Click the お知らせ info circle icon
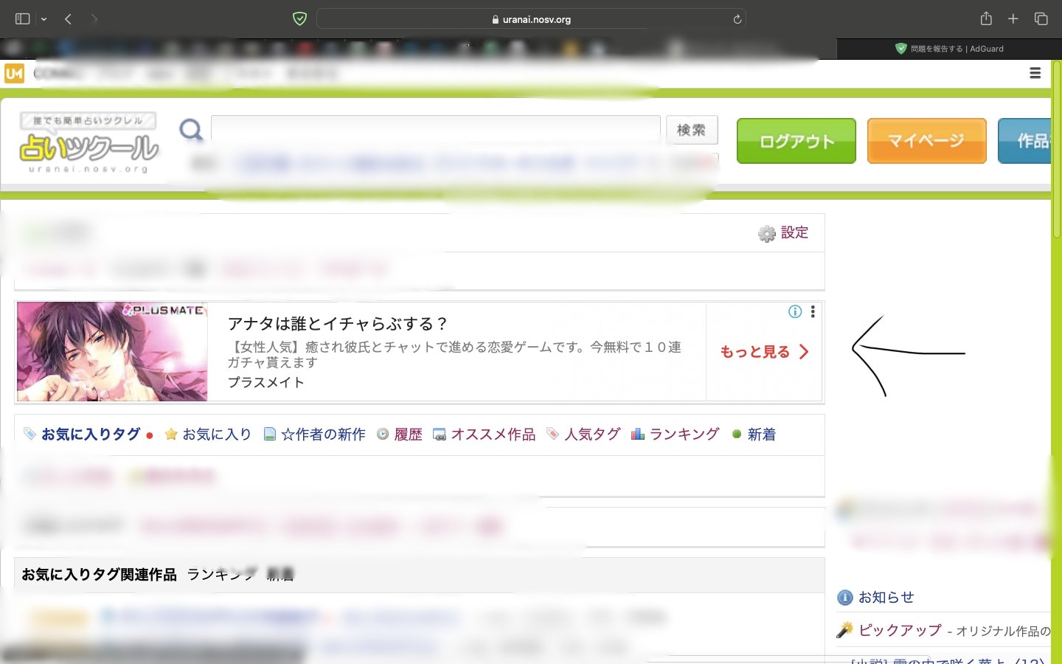 click(844, 598)
